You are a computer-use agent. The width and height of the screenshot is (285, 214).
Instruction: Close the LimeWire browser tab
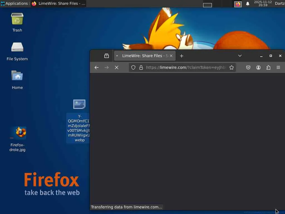171,56
